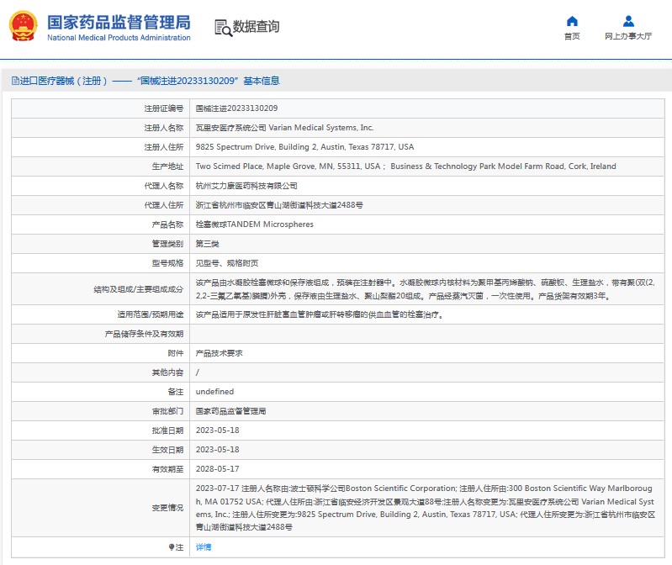Select 产品技术要求 attachment value
The height and width of the screenshot is (565, 672).
(x=219, y=353)
